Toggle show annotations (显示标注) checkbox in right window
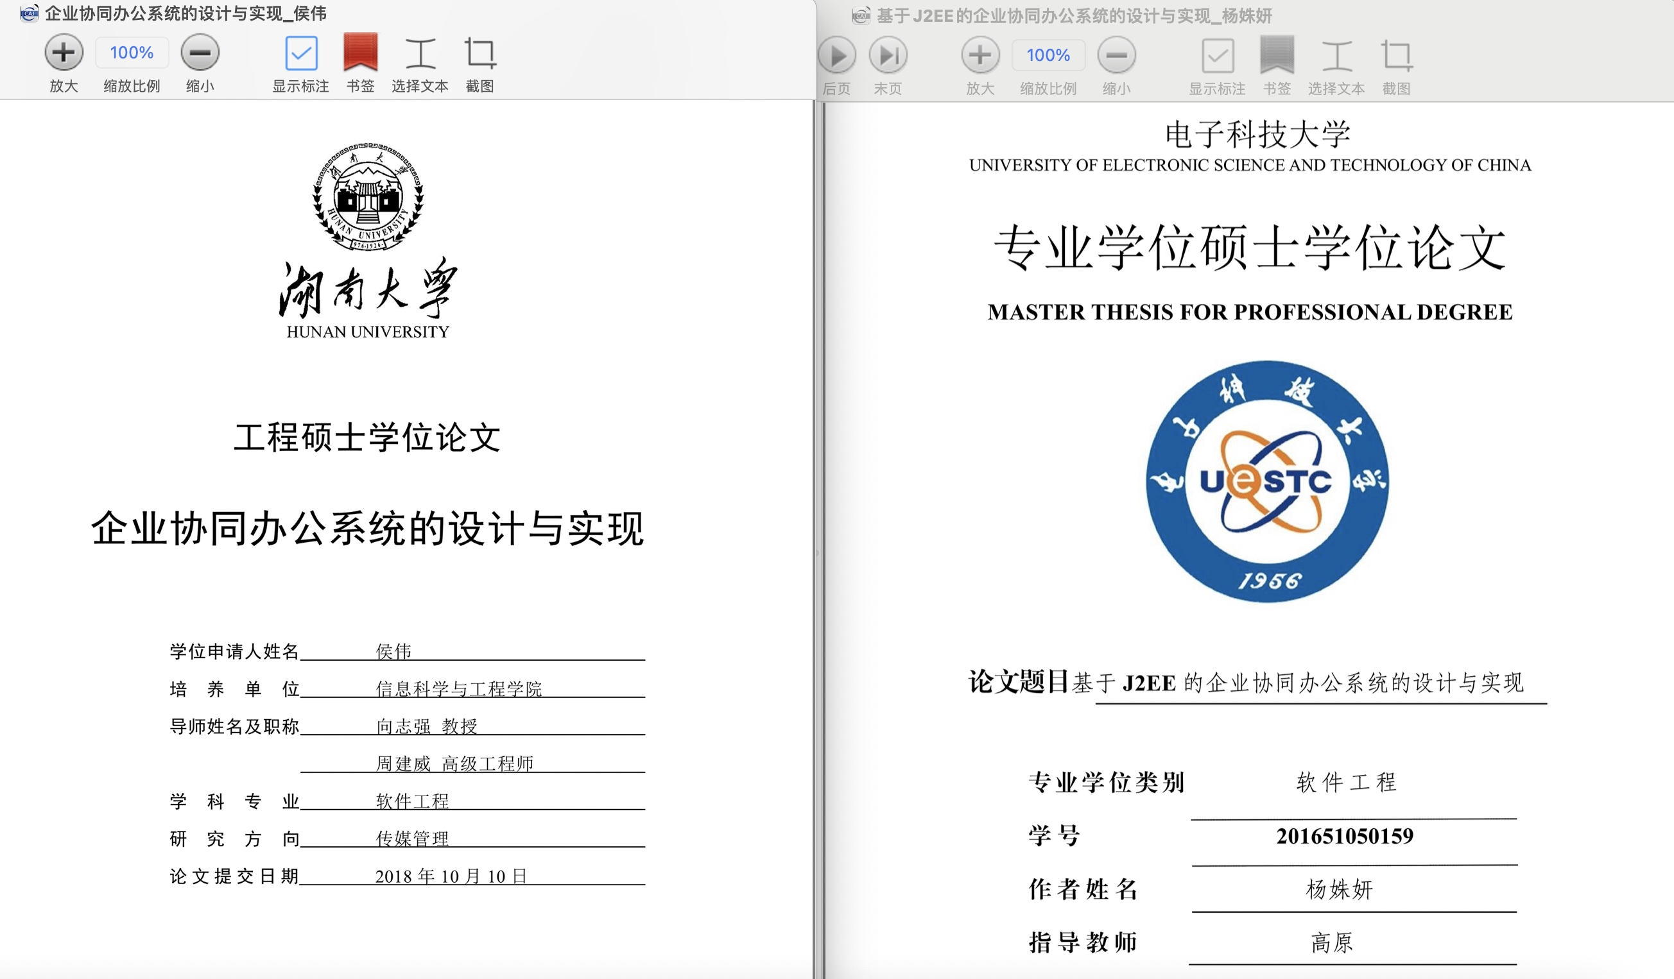 [x=1217, y=56]
